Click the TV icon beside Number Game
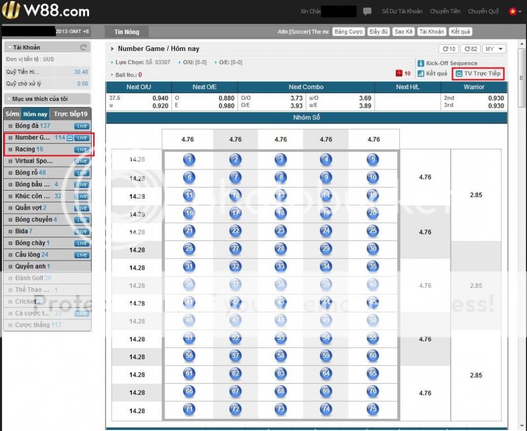The image size is (527, 431). pos(70,138)
